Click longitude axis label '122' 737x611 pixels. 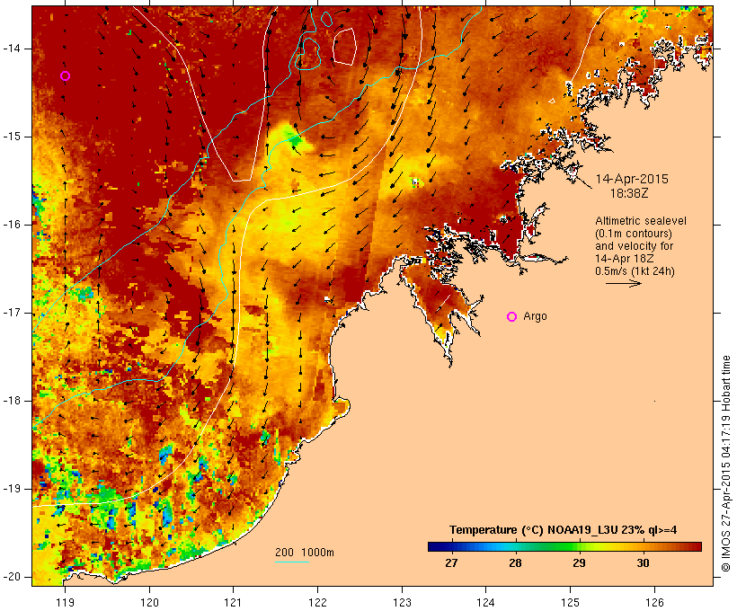tap(318, 602)
